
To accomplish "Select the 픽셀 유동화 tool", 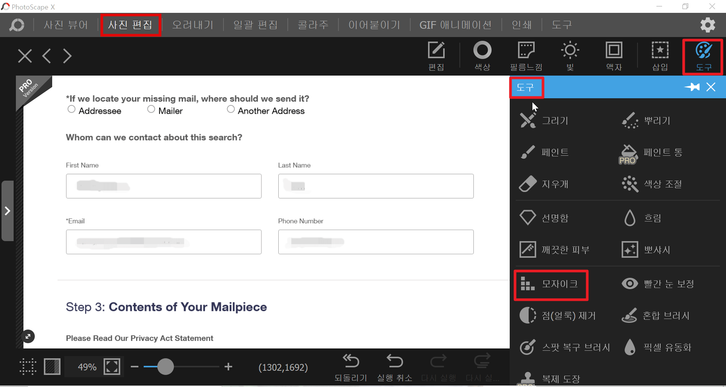I will pos(657,347).
